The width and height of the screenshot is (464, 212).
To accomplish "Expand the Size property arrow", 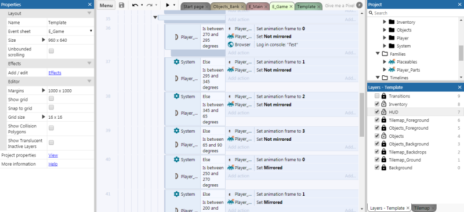I will pos(43,40).
